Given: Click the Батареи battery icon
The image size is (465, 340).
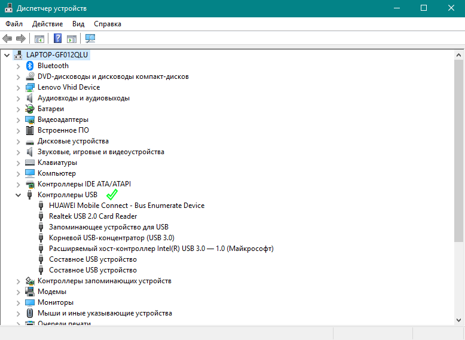Looking at the screenshot, I should [30, 109].
